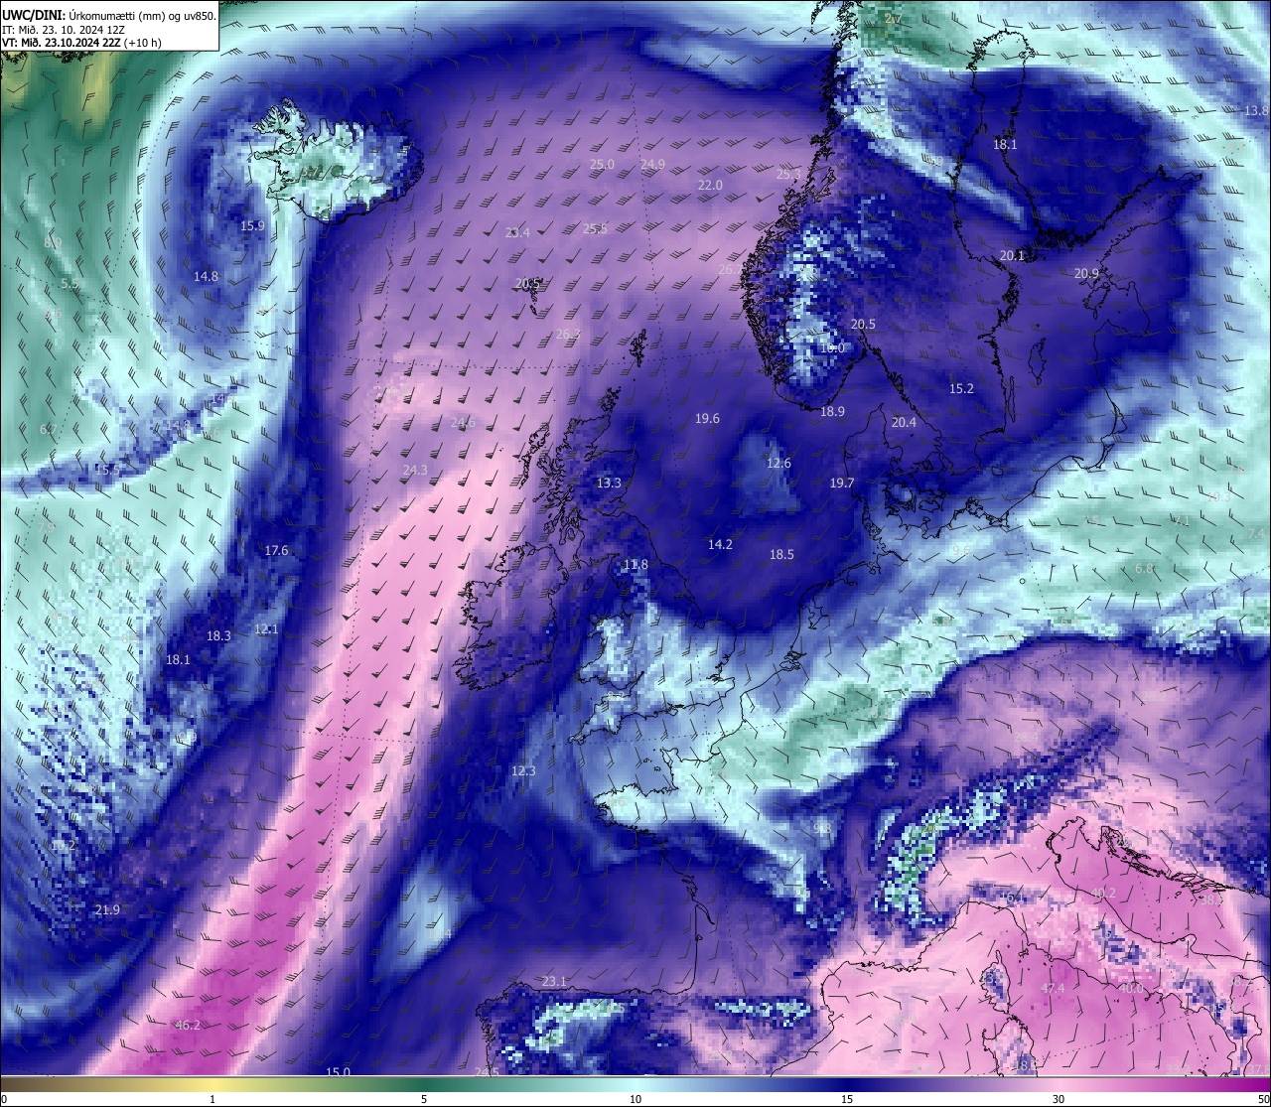This screenshot has width=1271, height=1107.
Task: Click the 26.3 value near the Faroes
Action: (x=568, y=334)
